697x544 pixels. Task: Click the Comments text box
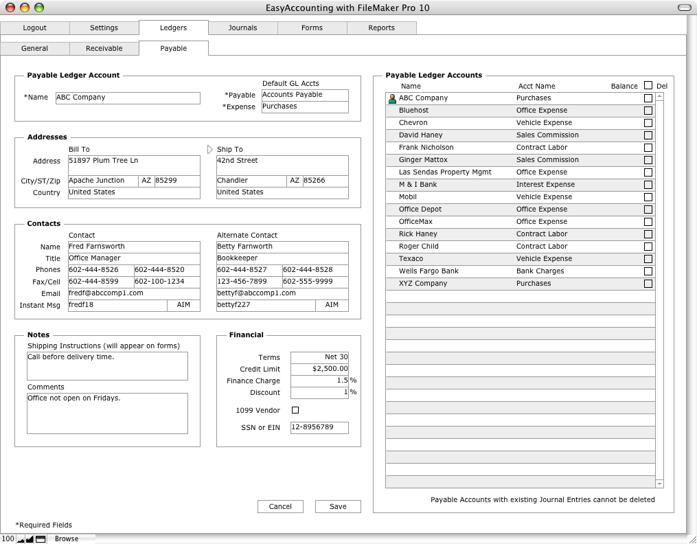107,413
